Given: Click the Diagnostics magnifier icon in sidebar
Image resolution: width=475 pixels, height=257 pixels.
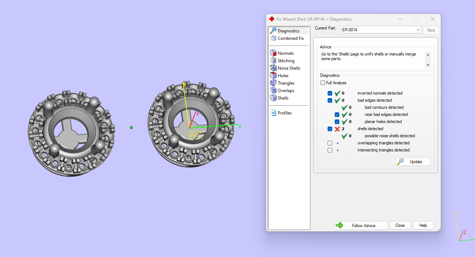Looking at the screenshot, I should point(273,31).
